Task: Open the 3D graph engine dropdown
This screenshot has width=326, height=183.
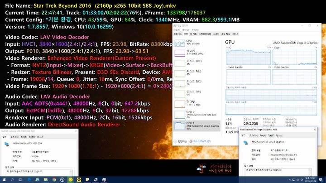Action: click(228, 48)
